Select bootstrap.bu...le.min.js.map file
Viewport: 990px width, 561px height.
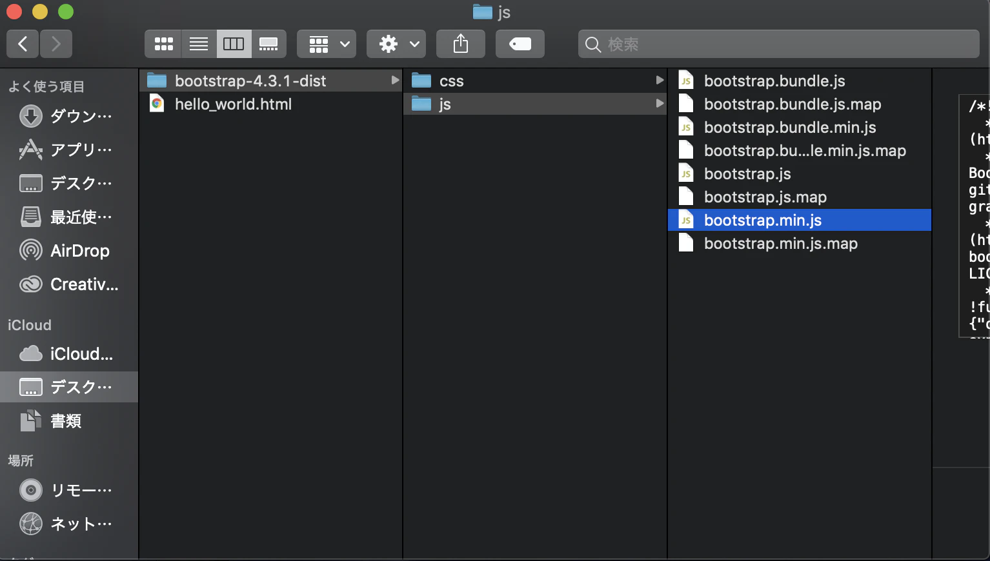coord(800,150)
